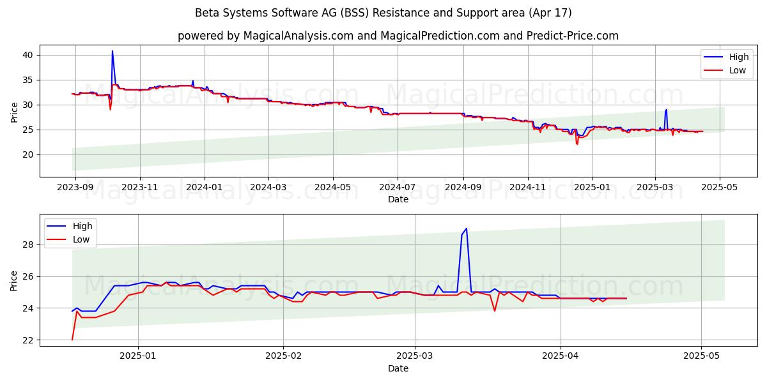767x383 pixels.
Task: Click the '2025-04' date label on bottom chart
Action: click(x=561, y=357)
